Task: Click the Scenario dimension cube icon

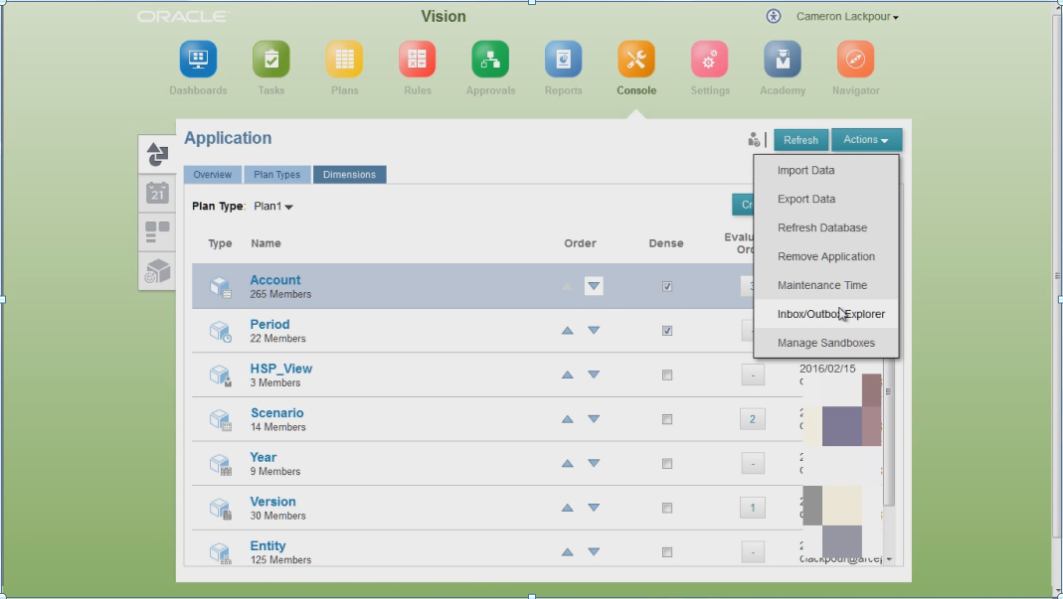Action: 221,419
